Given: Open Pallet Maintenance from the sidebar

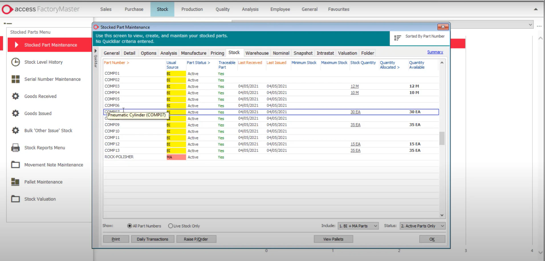Looking at the screenshot, I should [43, 182].
